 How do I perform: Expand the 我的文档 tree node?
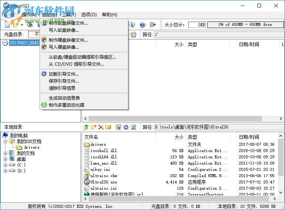coord(6,154)
